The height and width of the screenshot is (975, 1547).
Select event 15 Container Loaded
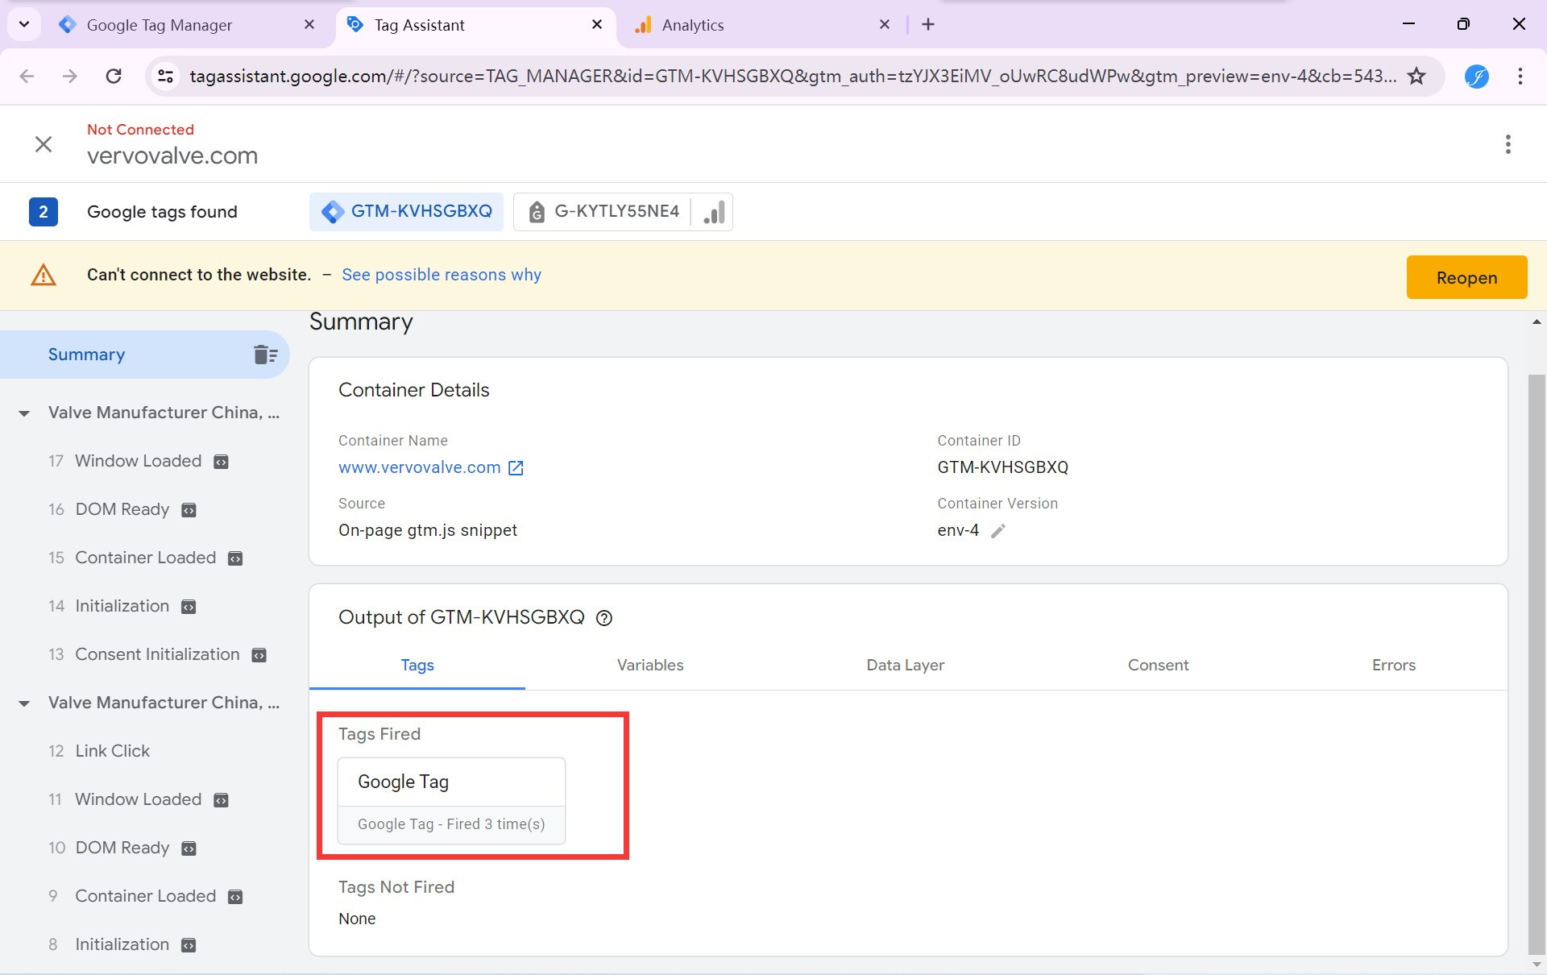click(x=145, y=558)
